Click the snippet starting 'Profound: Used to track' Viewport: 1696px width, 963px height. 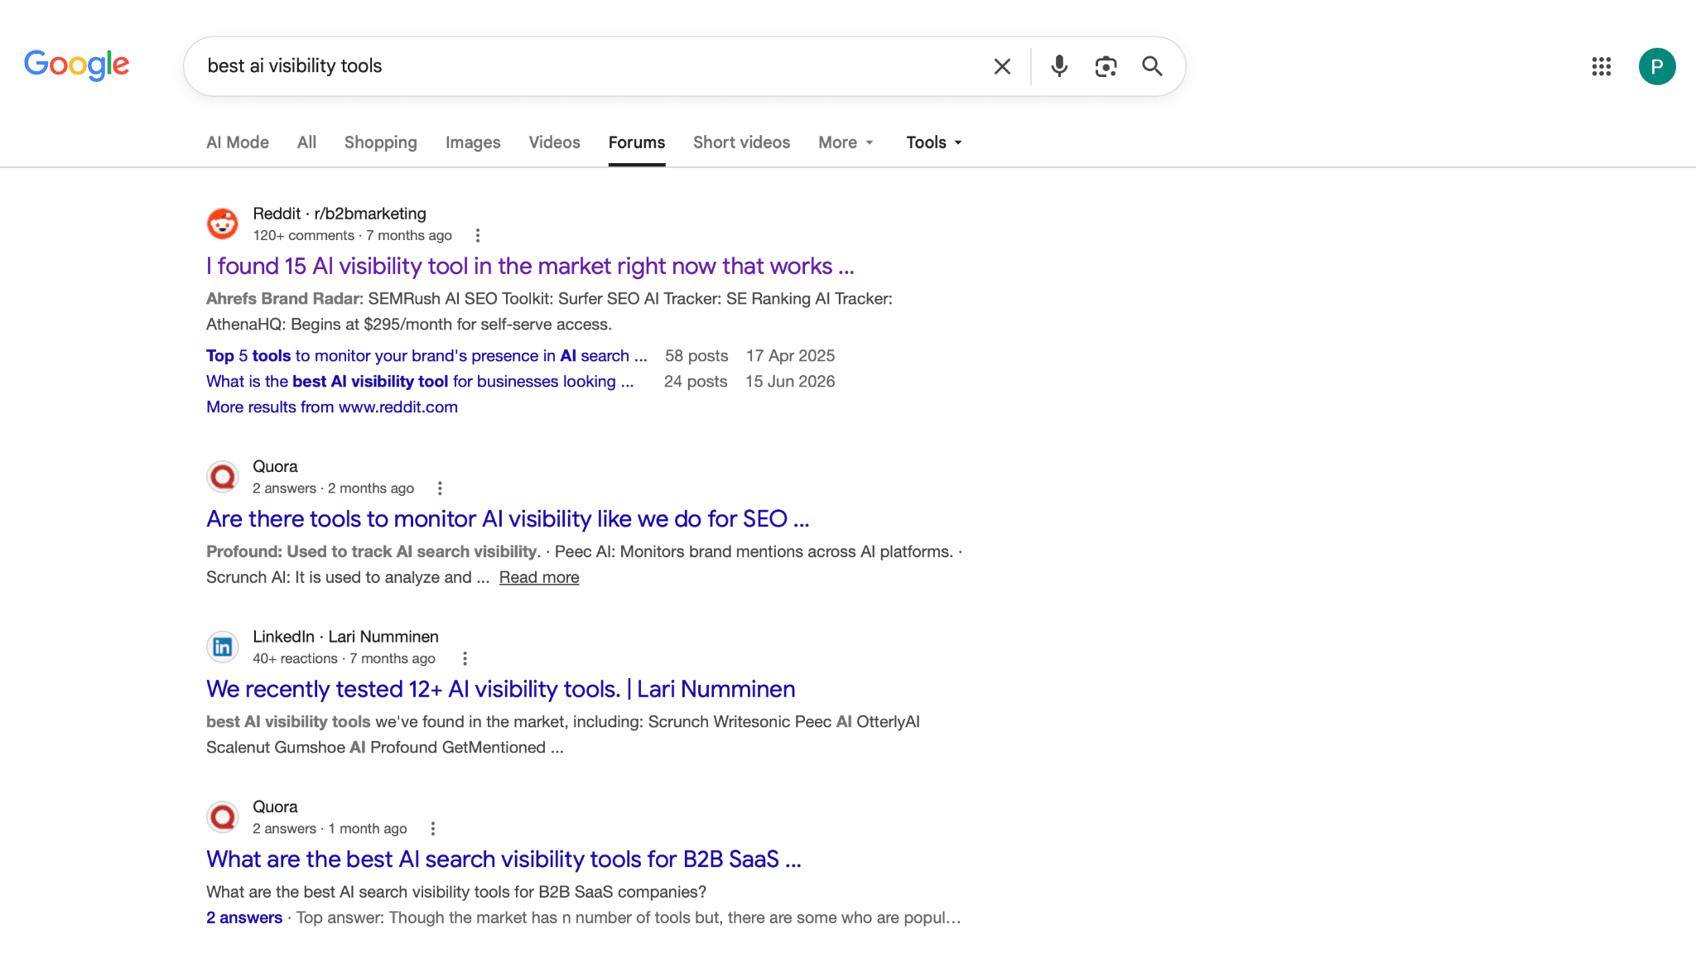(584, 564)
